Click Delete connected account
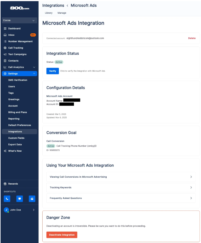This screenshot has height=243, width=201. 192,38
